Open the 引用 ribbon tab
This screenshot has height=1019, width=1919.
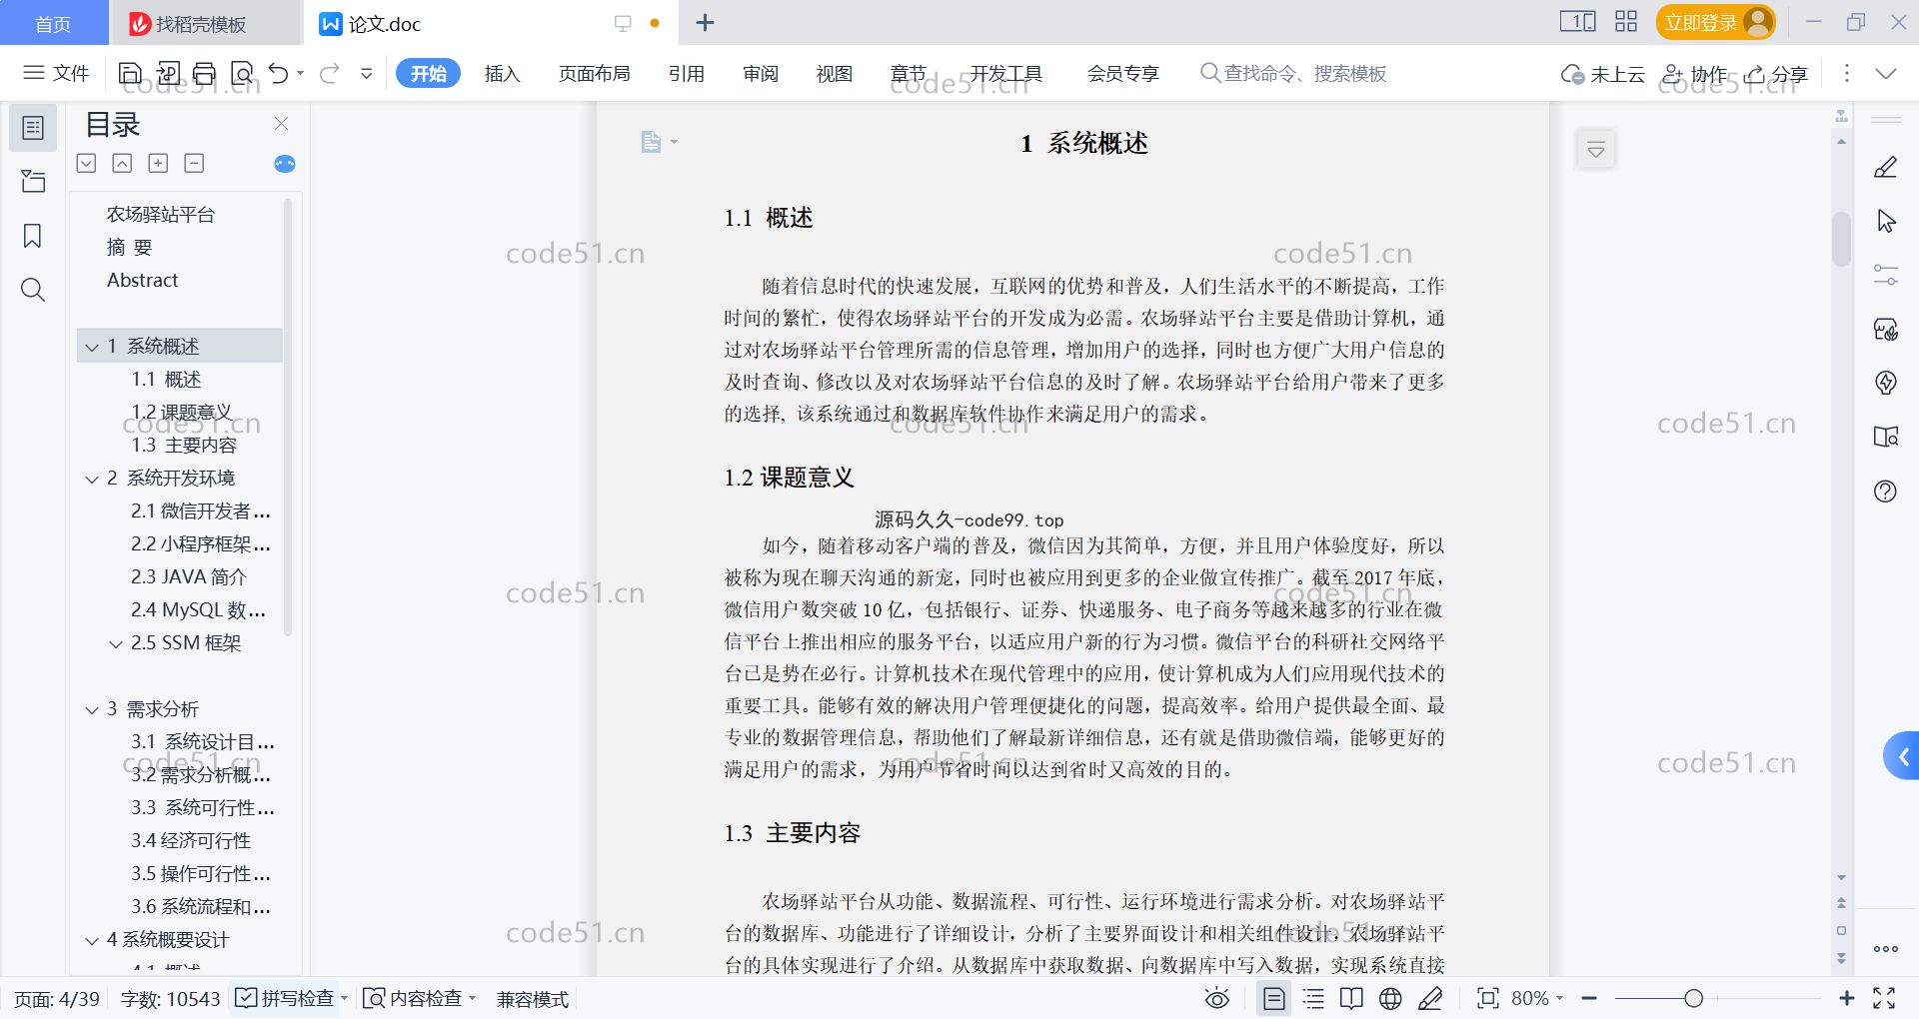[687, 73]
